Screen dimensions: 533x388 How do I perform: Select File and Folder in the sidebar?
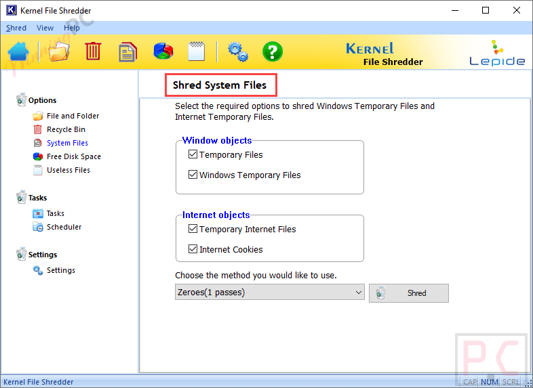point(73,116)
